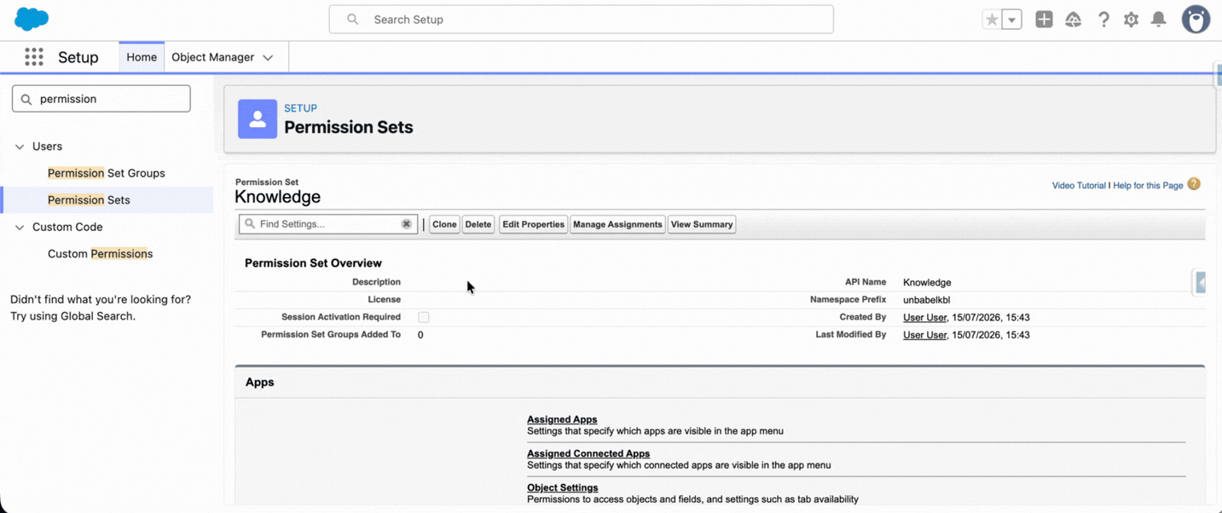Viewport: 1222px width, 513px height.
Task: Open the notifications bell
Action: (1159, 19)
